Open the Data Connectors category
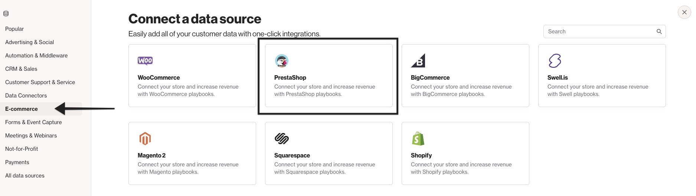The height and width of the screenshot is (196, 696). point(26,96)
